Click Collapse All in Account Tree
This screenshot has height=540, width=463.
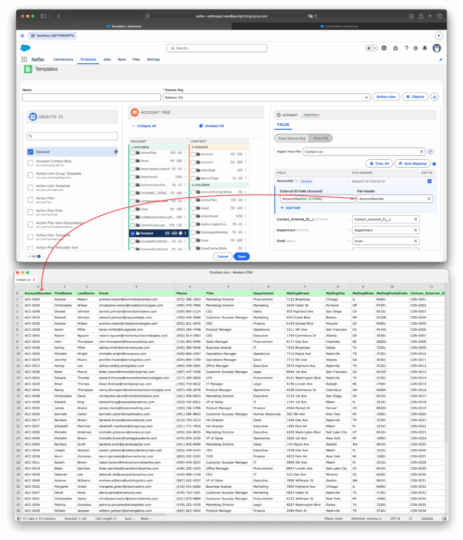coord(144,126)
